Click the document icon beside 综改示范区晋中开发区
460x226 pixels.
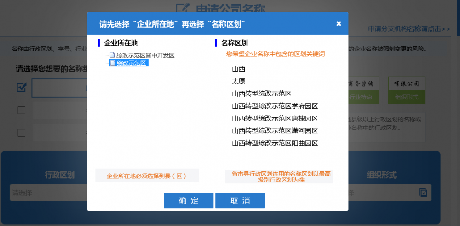(112, 55)
